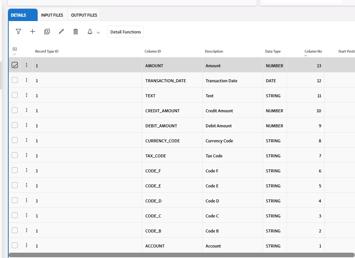Screen dimensions: 355x258
Task: Select the TEXT row checkbox
Action: pos(15,95)
